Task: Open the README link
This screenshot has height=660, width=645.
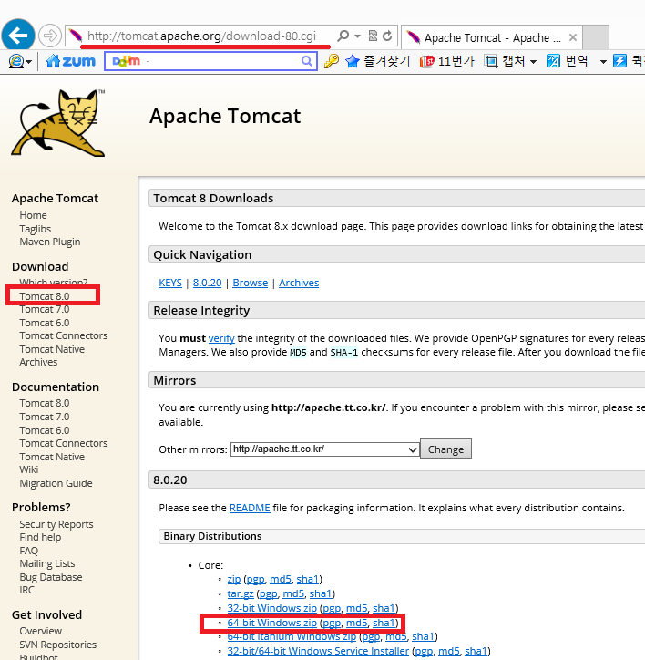Action: [249, 508]
